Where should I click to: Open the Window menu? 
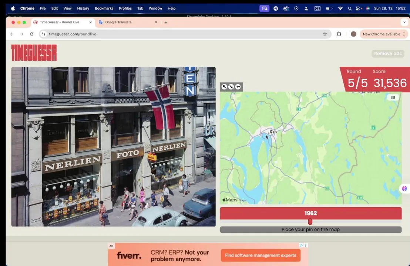pos(155,8)
